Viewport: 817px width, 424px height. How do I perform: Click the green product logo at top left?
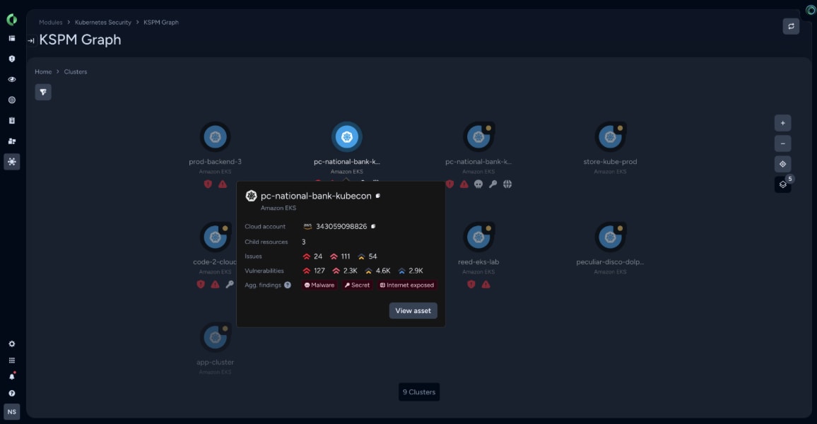click(11, 20)
